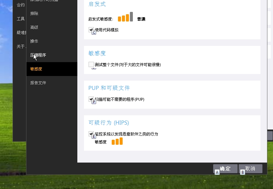Select 压缩程序 in the settings list
The height and width of the screenshot is (189, 273).
click(x=38, y=55)
